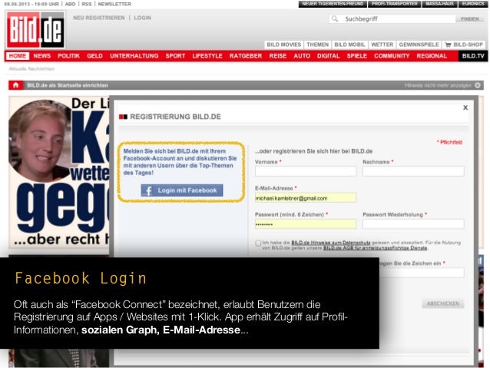The height and width of the screenshot is (368, 490).
Task: Open the LIFESTYLE section
Action: pos(207,56)
